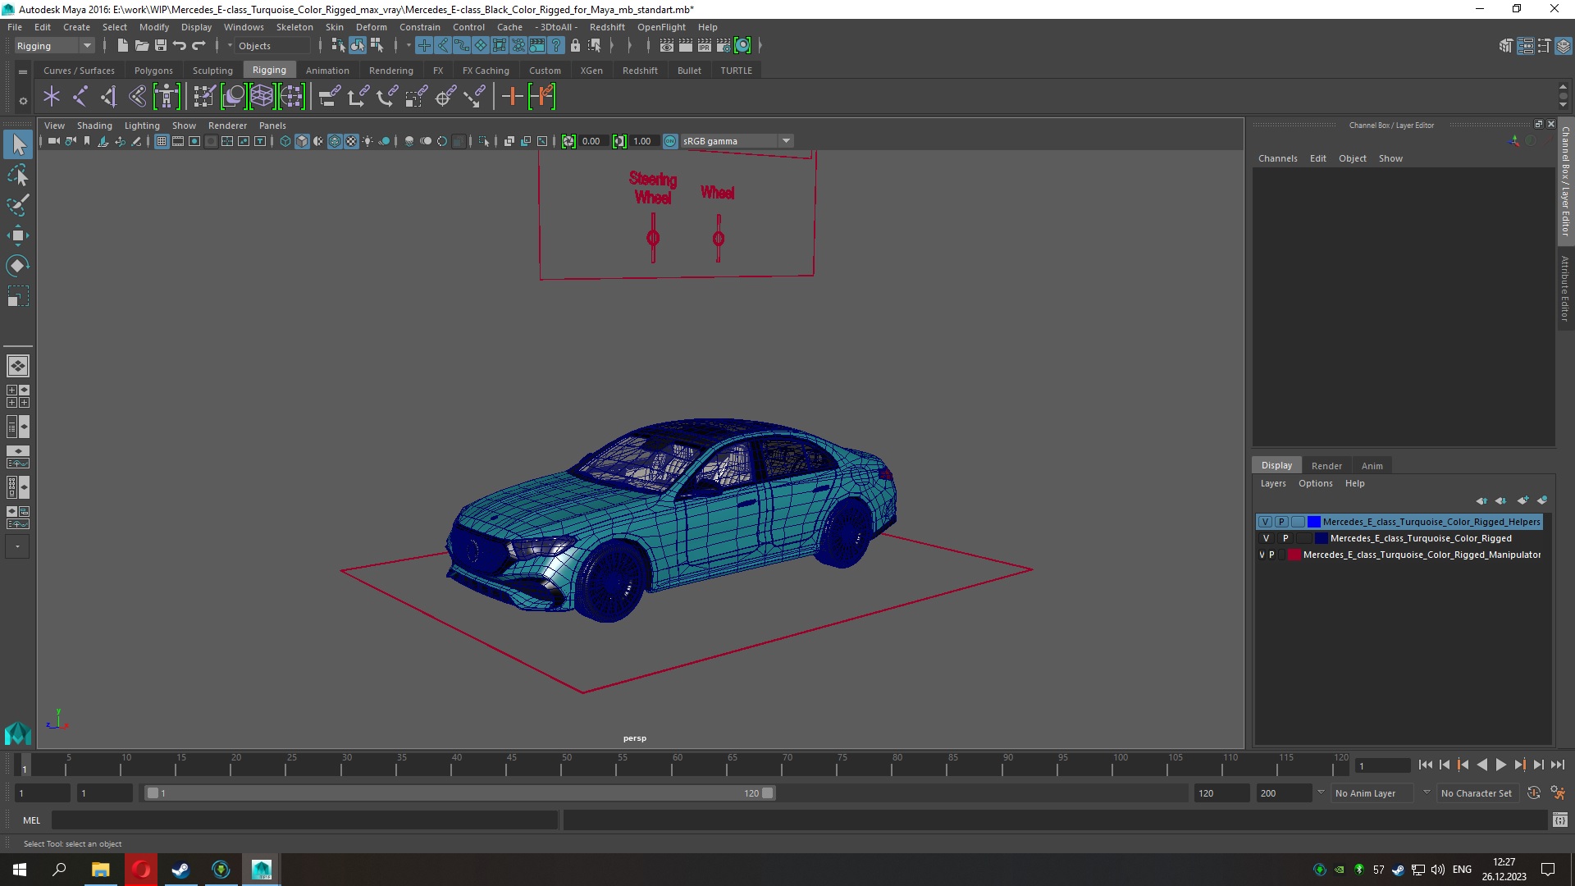
Task: Click the Create Locator shelf icon
Action: click(52, 97)
